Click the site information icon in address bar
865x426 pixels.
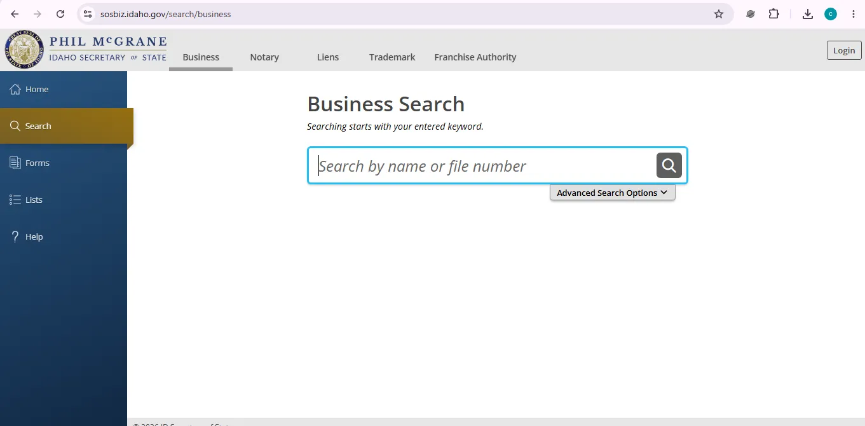[x=88, y=14]
